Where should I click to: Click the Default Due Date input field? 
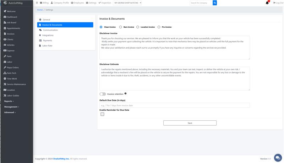coord(174,105)
